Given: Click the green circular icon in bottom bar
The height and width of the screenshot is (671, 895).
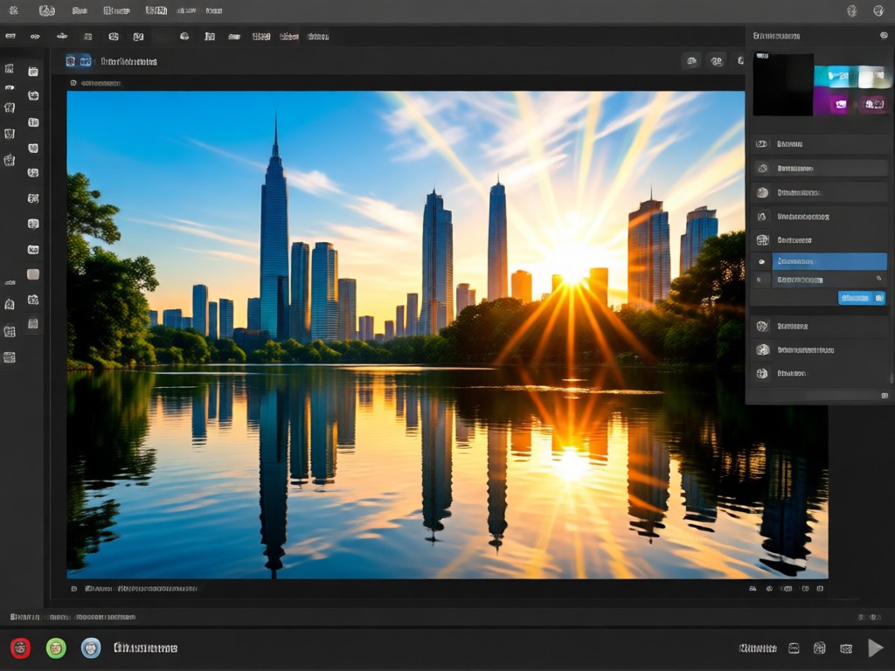Looking at the screenshot, I should (56, 648).
